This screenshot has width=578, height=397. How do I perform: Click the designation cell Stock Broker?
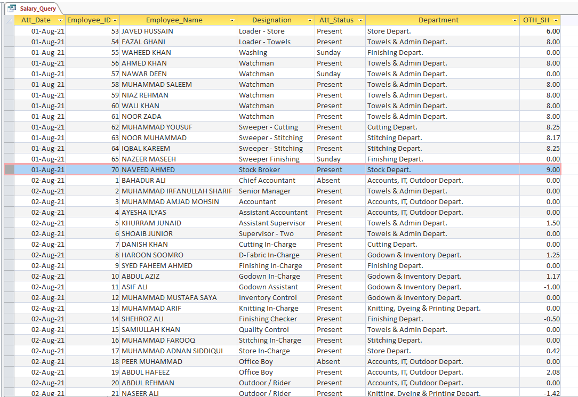(276, 170)
